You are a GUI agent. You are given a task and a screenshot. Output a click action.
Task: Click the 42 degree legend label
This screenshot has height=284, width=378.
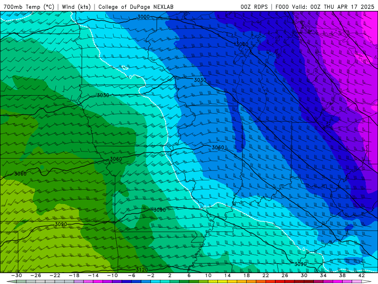pos(361,275)
